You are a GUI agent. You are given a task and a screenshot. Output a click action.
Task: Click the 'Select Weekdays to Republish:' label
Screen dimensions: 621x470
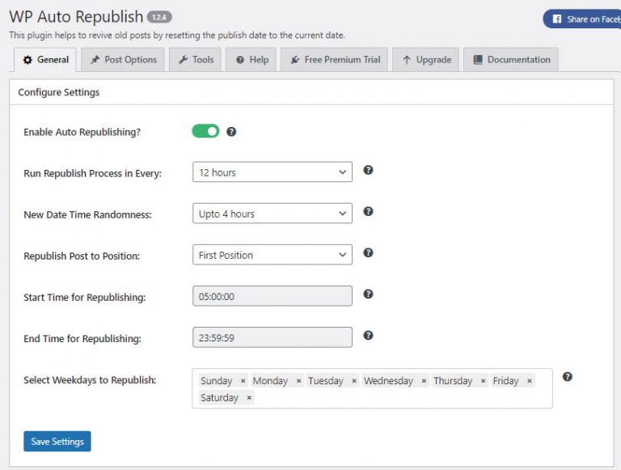[90, 380]
